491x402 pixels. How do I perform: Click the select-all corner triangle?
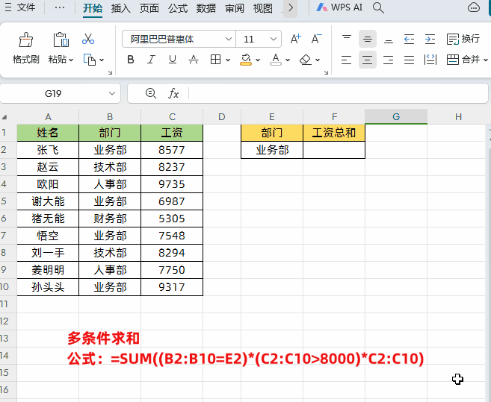(4, 118)
